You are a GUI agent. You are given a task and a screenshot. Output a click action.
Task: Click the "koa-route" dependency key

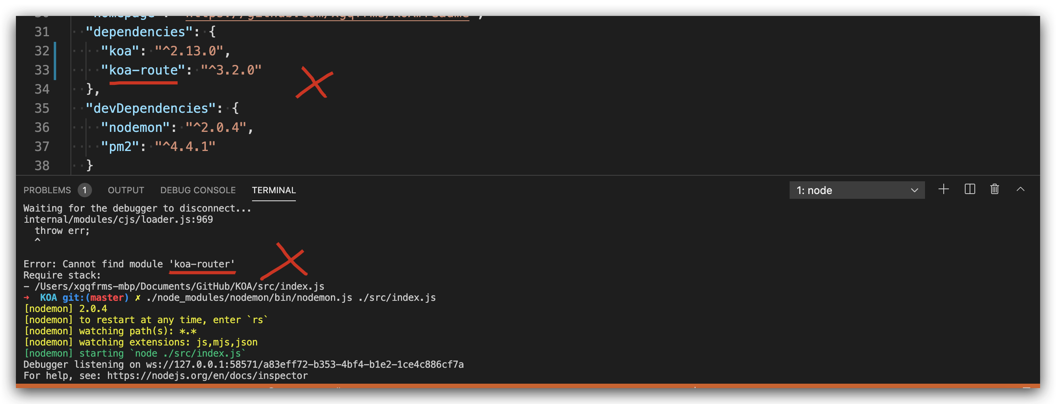tap(143, 70)
